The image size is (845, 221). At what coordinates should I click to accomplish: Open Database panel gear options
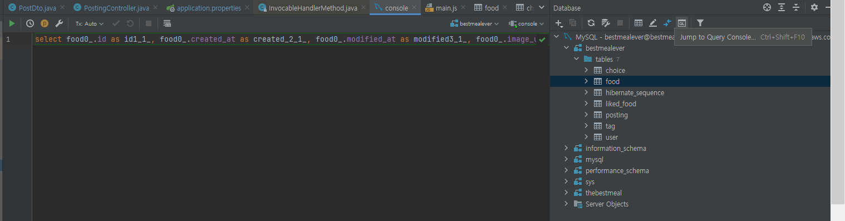pos(814,7)
